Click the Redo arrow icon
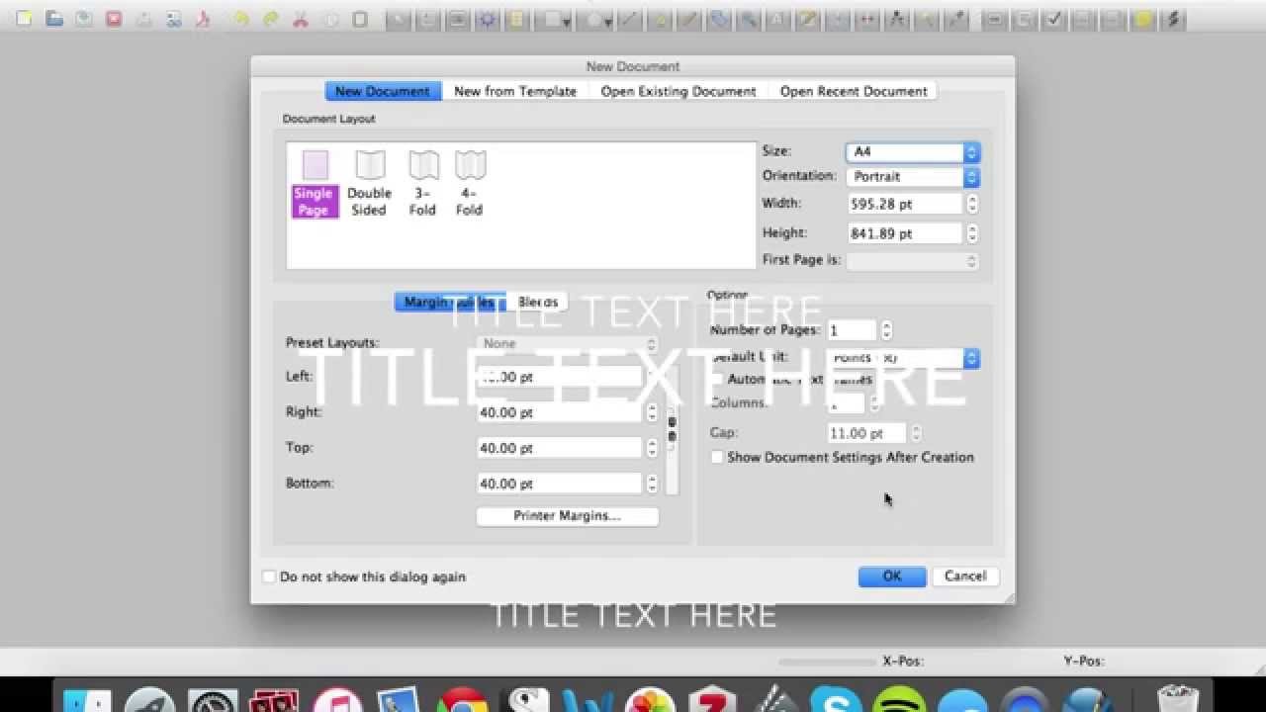 [270, 19]
